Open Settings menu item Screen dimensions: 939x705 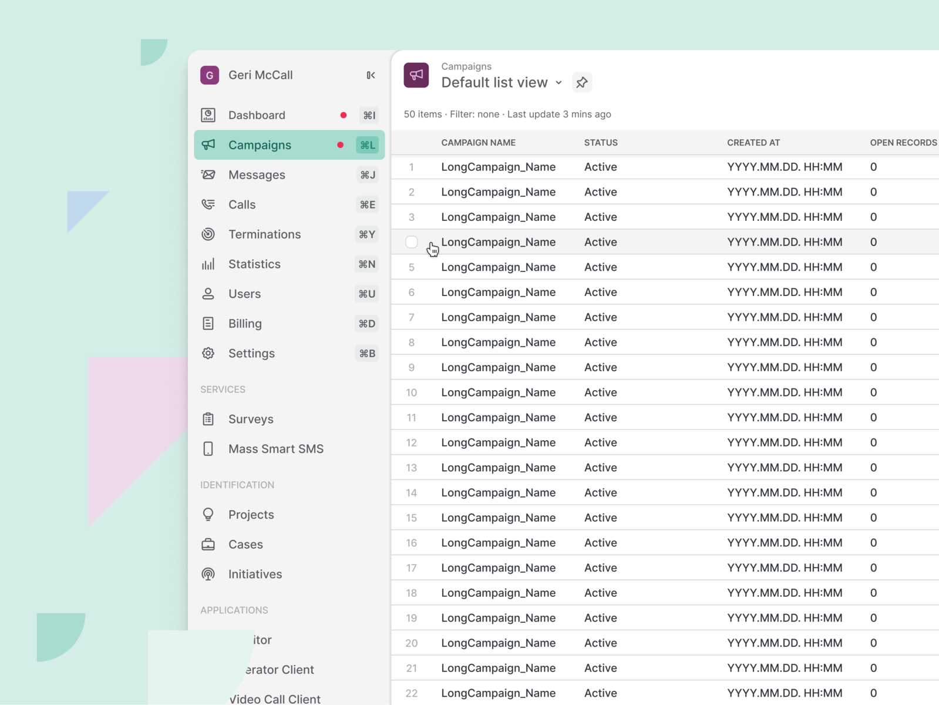click(x=290, y=353)
